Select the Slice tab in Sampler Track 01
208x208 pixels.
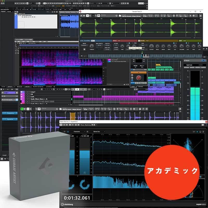point(93,41)
